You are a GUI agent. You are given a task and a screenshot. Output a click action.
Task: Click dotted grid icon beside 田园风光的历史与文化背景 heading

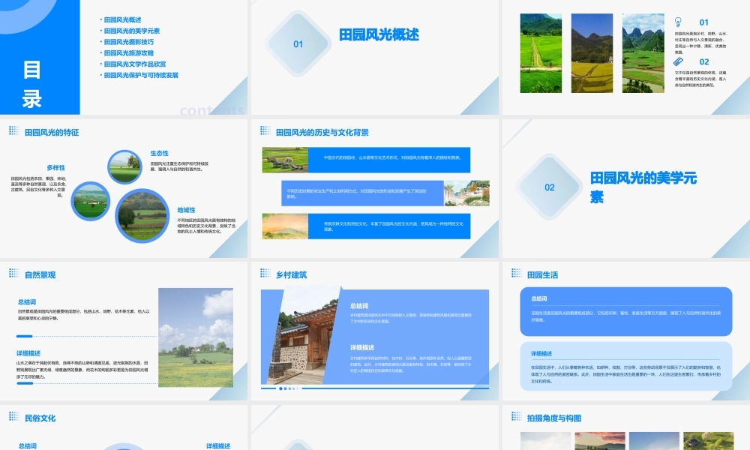265,130
